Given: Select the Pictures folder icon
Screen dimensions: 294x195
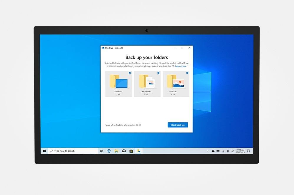Looking at the screenshot, I should pos(176,81).
